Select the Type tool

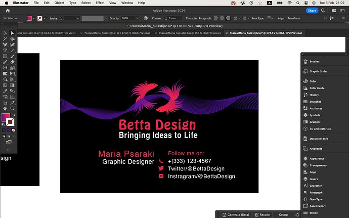coord(5,50)
